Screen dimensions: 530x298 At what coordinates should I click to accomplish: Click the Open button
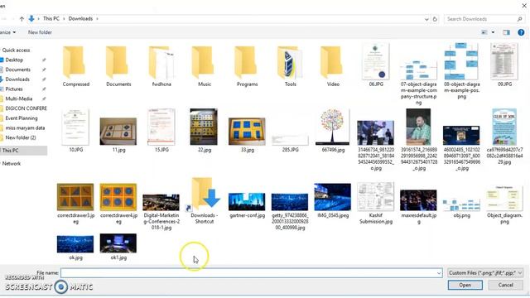[x=465, y=285]
